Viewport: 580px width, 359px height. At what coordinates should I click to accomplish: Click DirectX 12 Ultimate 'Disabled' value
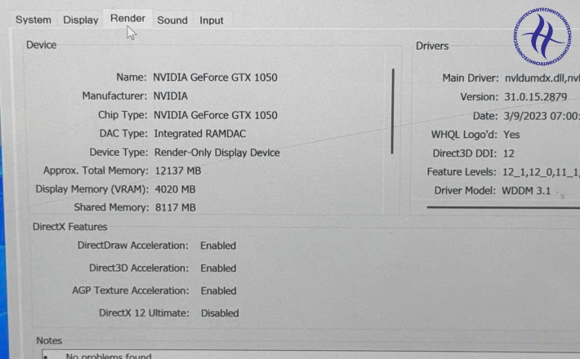click(x=220, y=313)
